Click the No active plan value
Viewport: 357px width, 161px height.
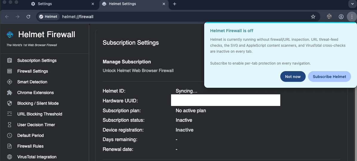191,111
